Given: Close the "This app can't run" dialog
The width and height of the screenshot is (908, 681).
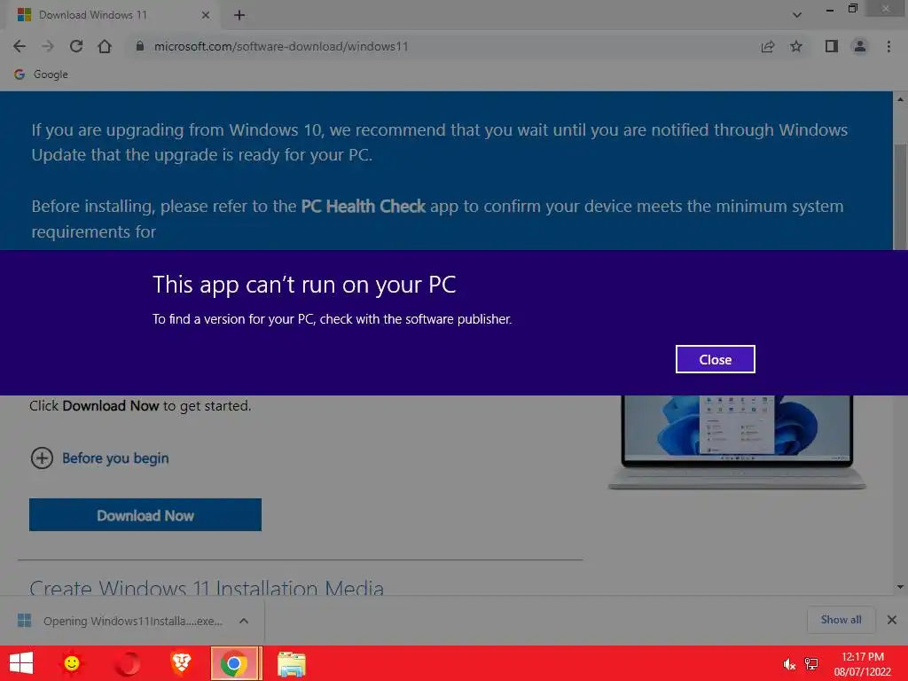Looking at the screenshot, I should click(x=716, y=359).
